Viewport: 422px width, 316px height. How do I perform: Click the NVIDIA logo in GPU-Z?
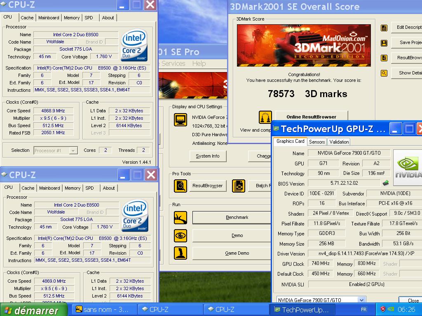point(408,168)
